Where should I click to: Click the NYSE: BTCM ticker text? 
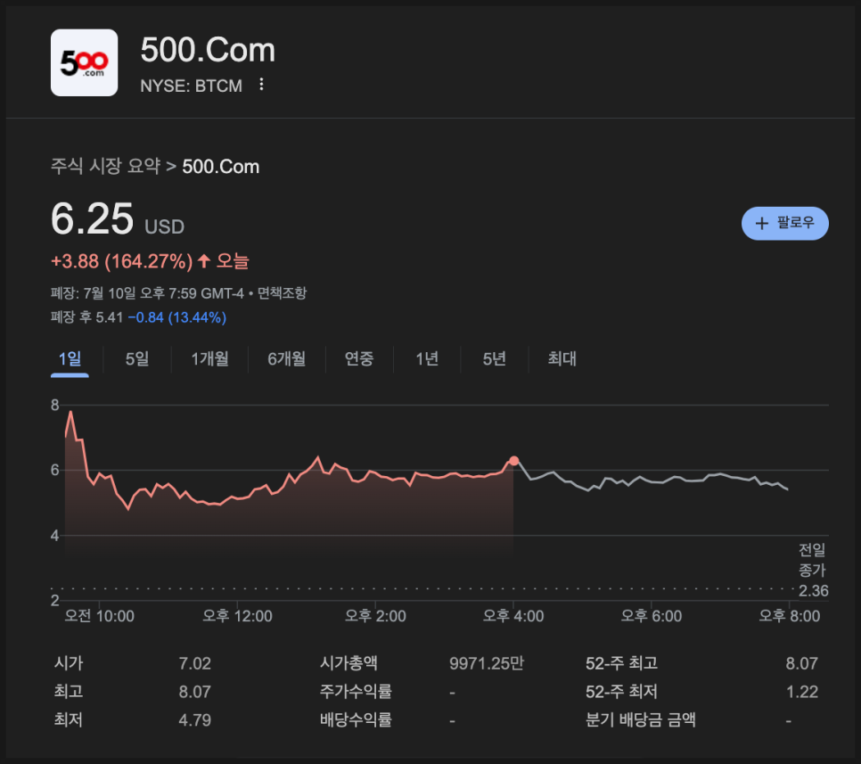(x=191, y=86)
